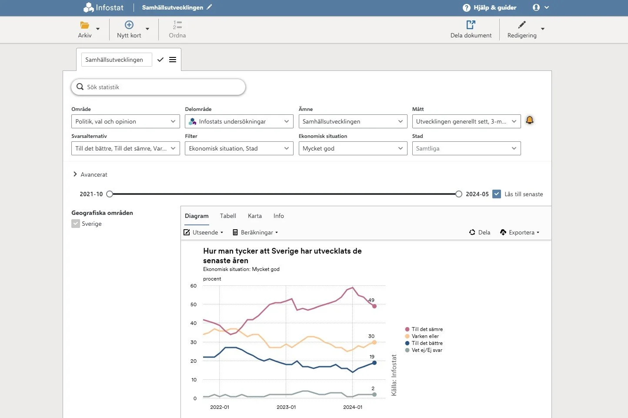The width and height of the screenshot is (628, 418).
Task: Click the Till det sämre endpoint 49
Action: 374,306
